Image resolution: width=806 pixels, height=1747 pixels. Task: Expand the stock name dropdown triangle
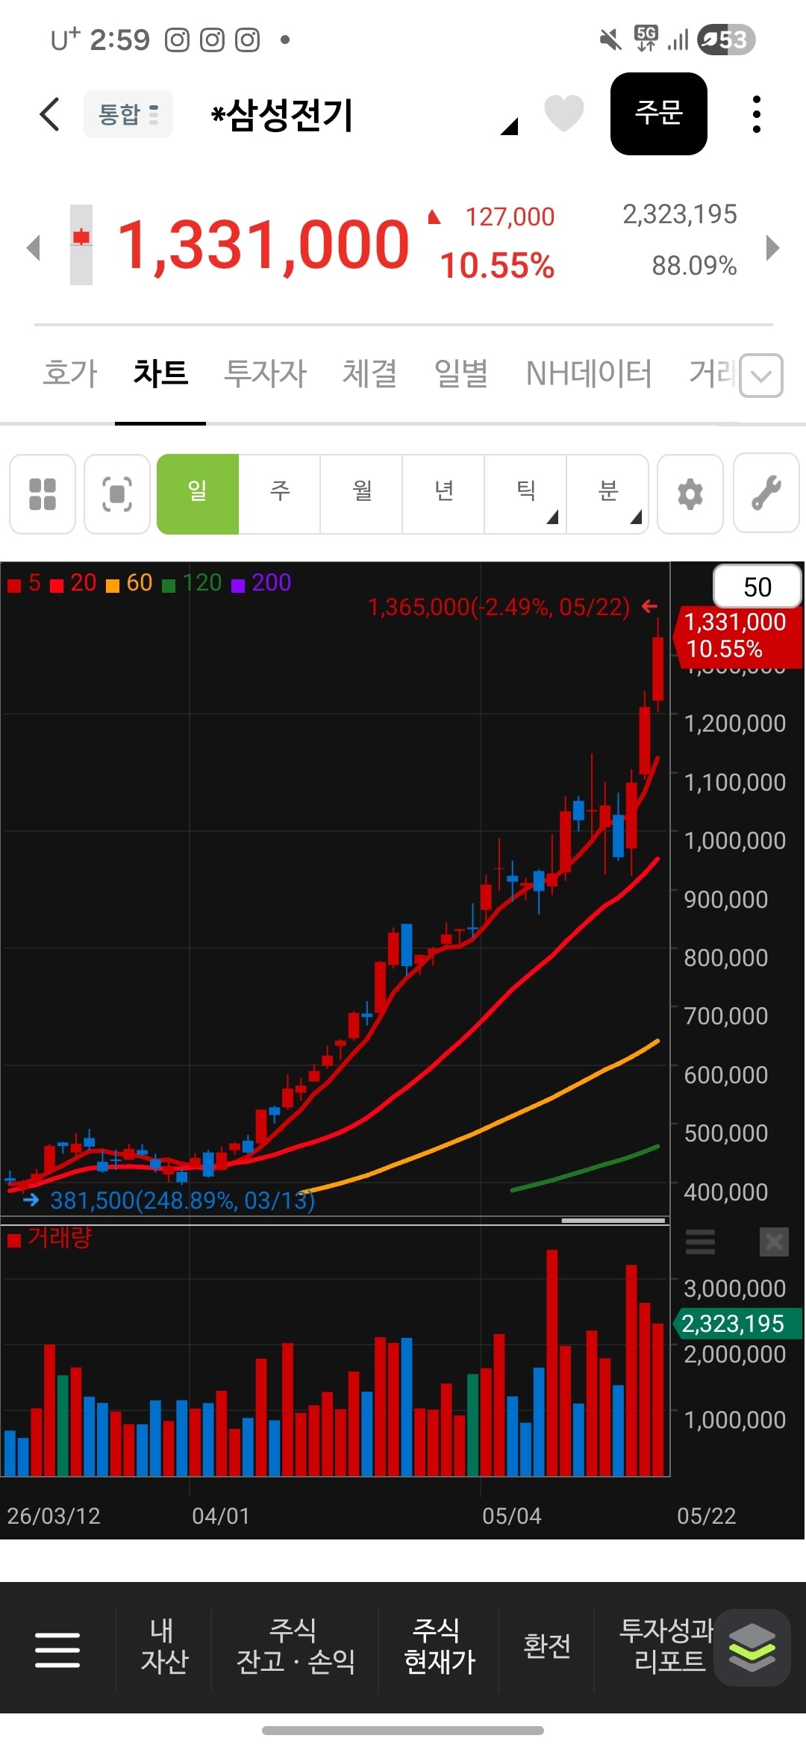click(x=509, y=126)
